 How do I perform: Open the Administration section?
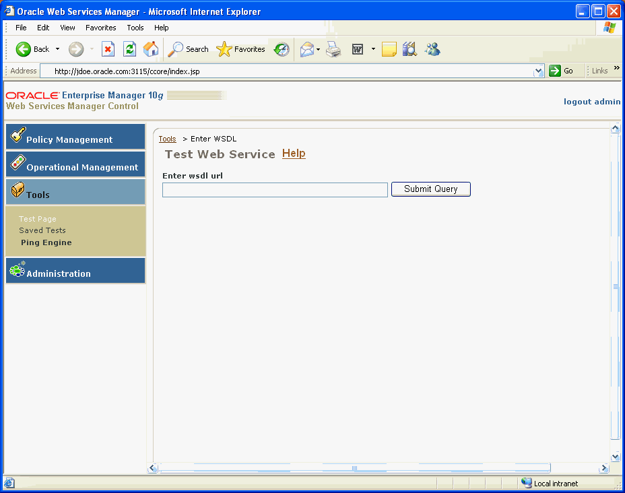click(75, 271)
